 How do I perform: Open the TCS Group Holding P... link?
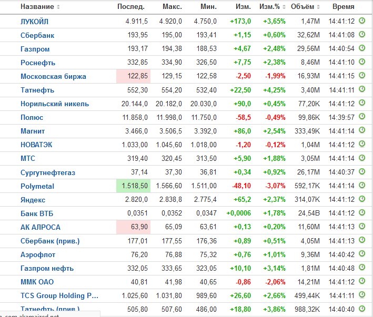59,296
